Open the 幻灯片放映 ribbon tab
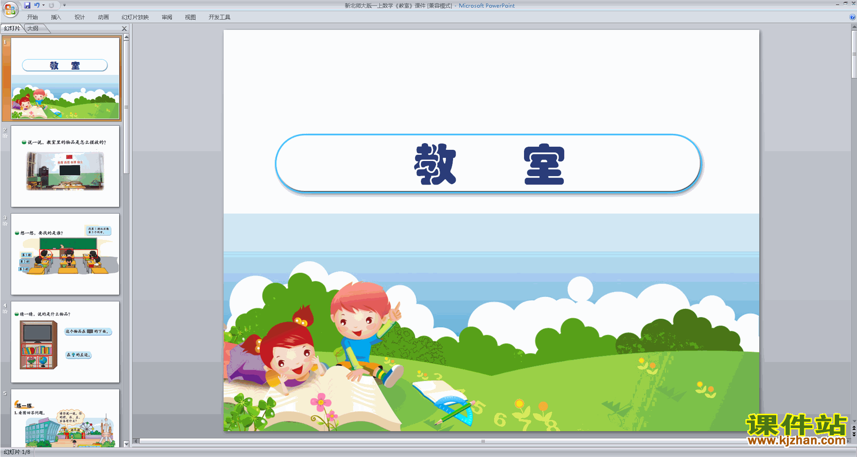The height and width of the screenshot is (457, 857). click(135, 17)
